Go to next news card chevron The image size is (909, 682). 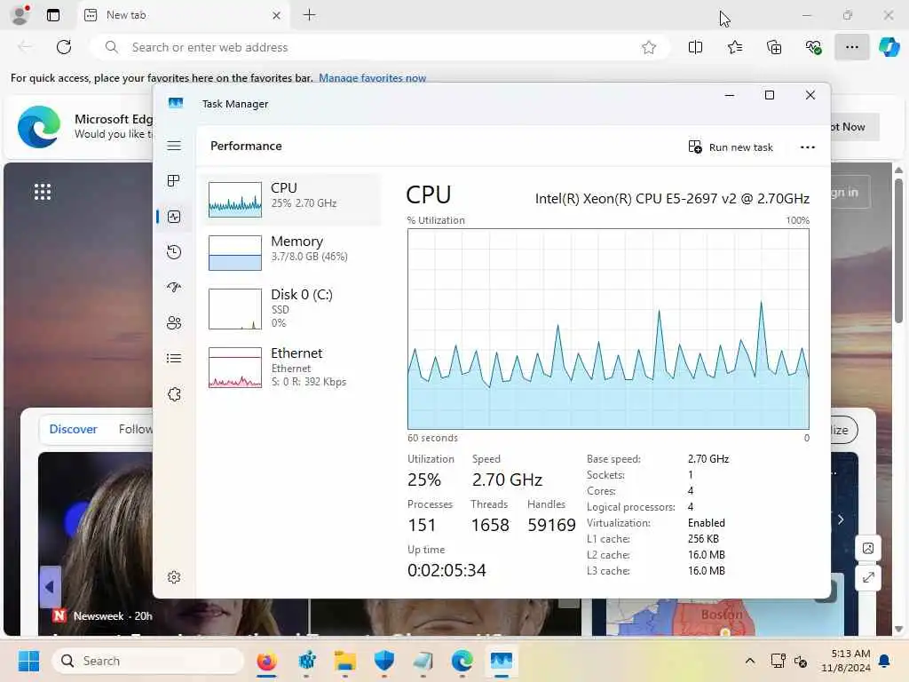coord(840,519)
